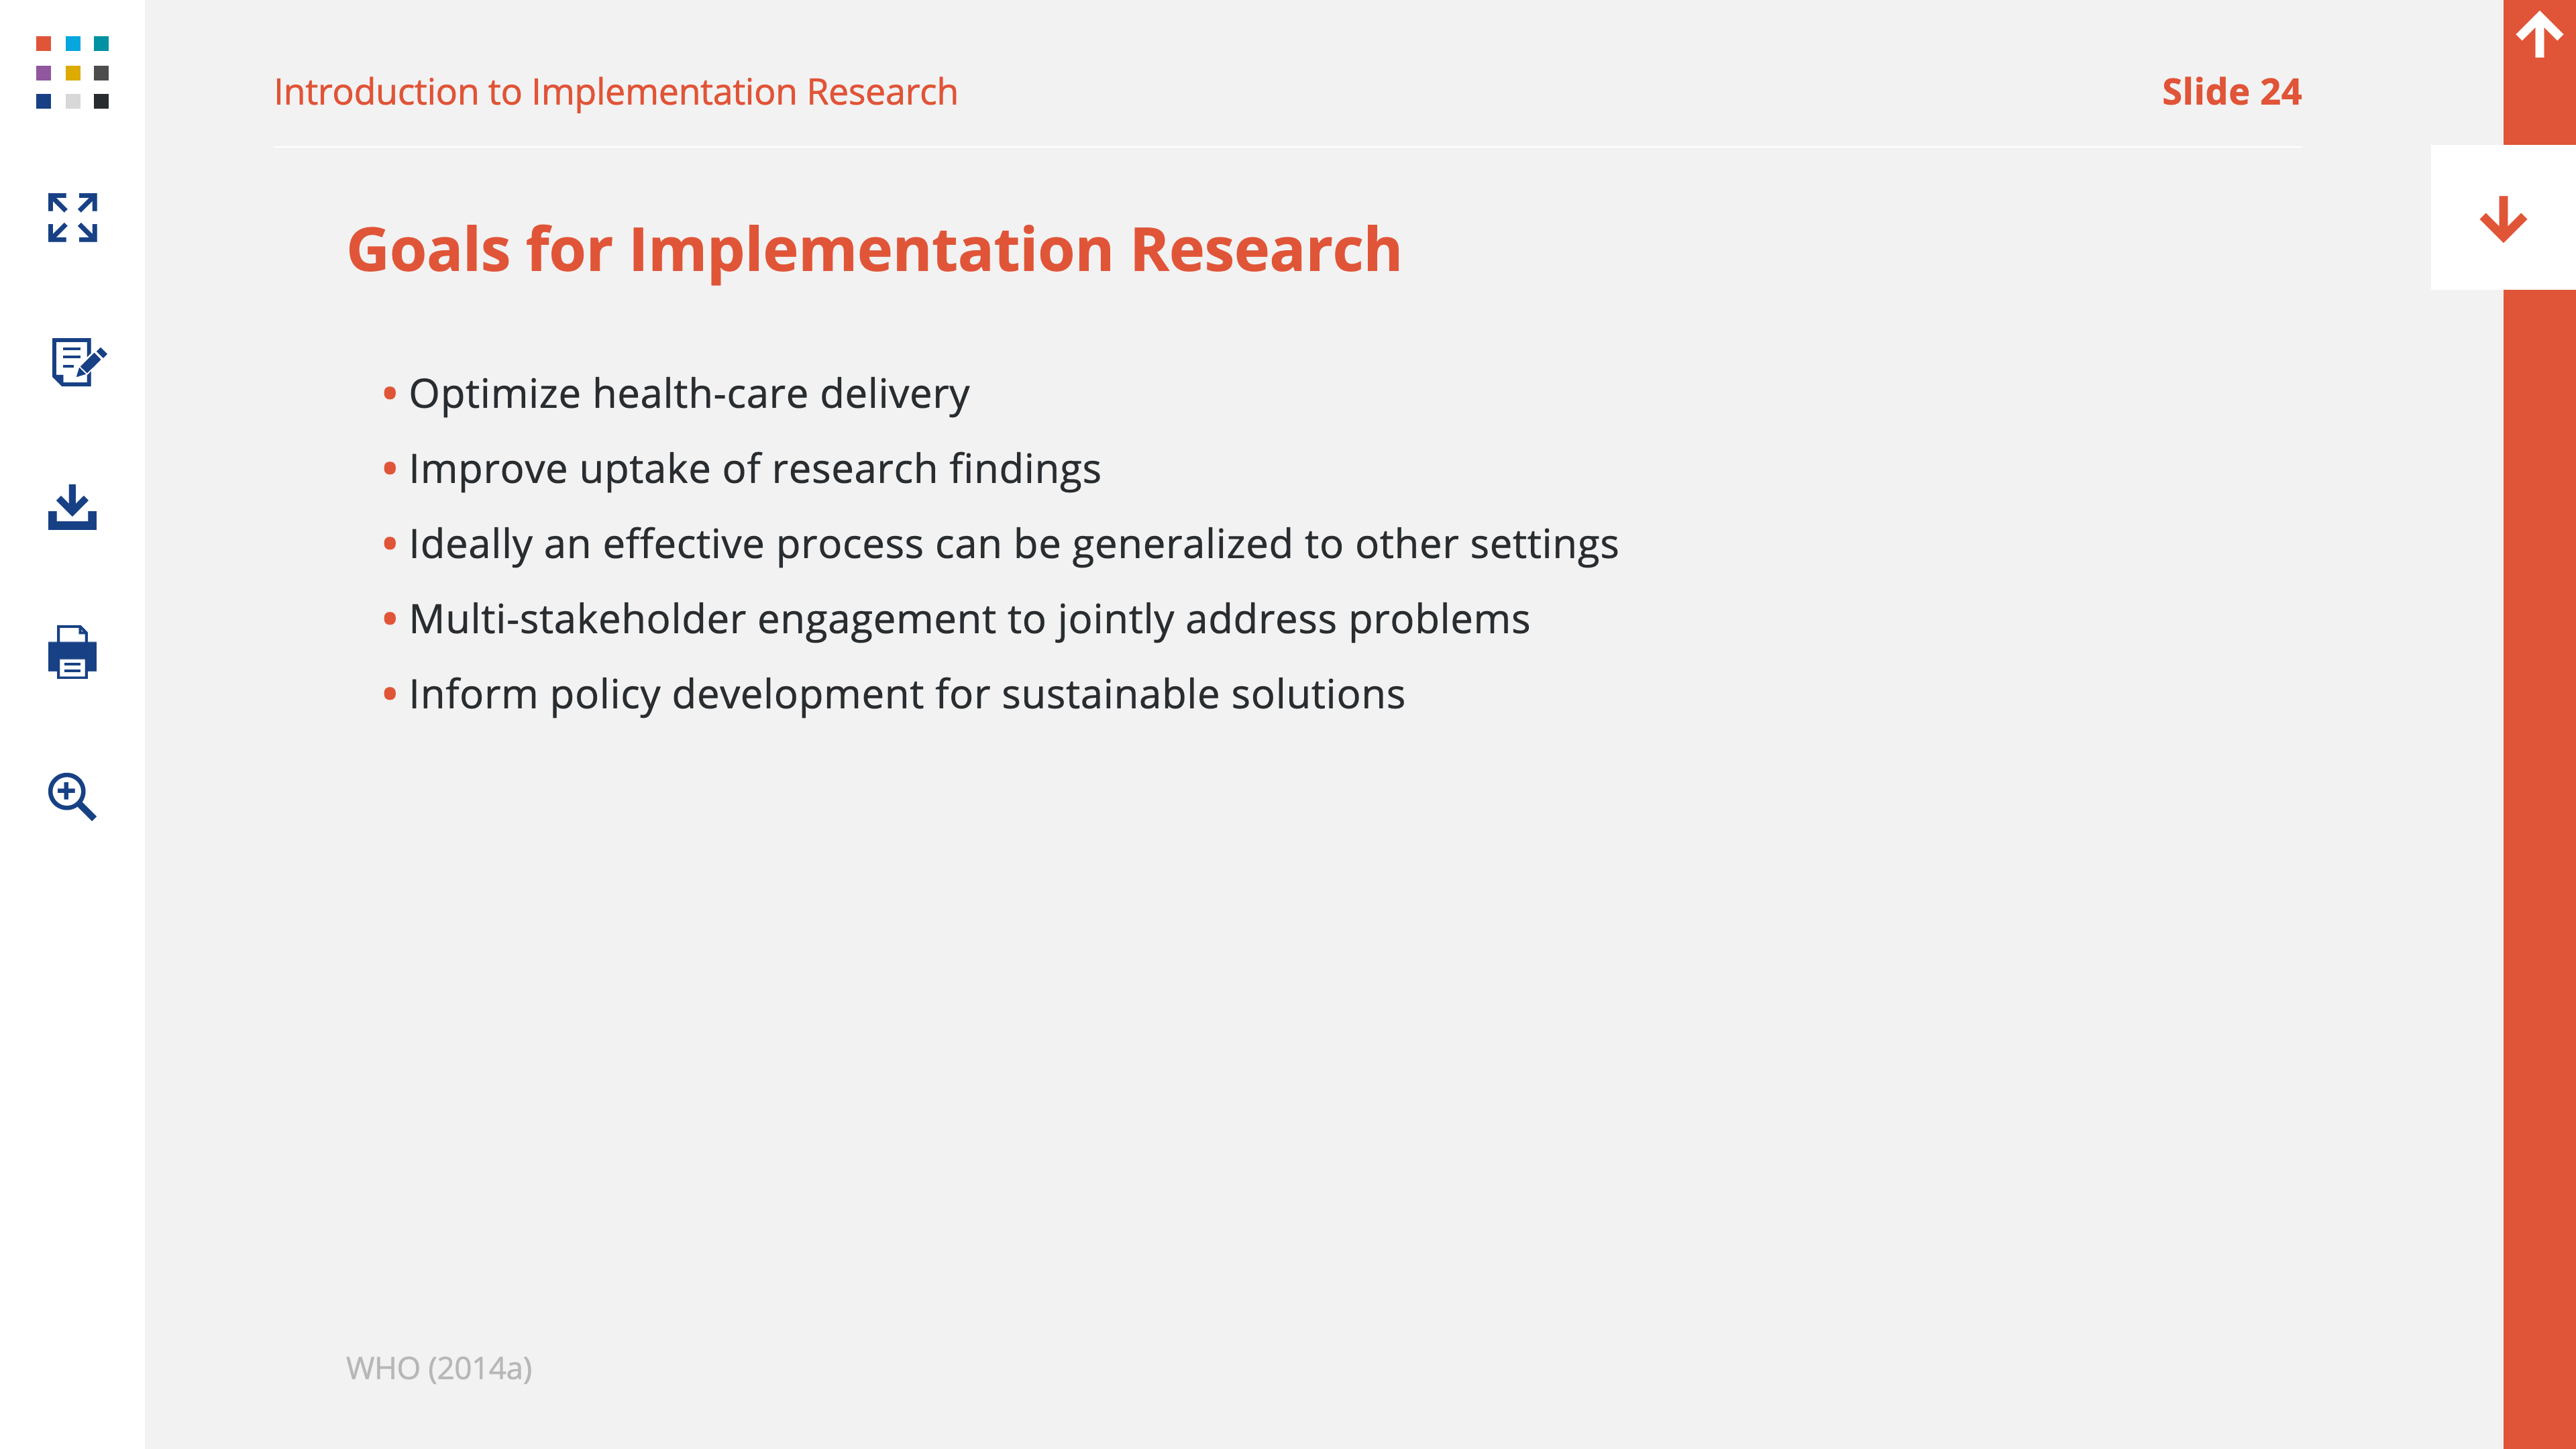Select 'Ideally an effective process' bullet
The width and height of the screenshot is (2576, 1449).
pos(1014,544)
